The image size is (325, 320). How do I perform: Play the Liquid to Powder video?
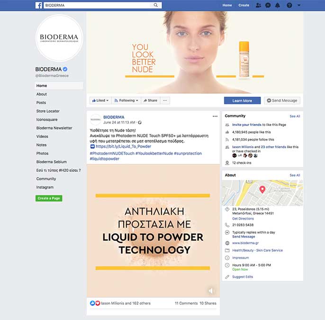153,231
